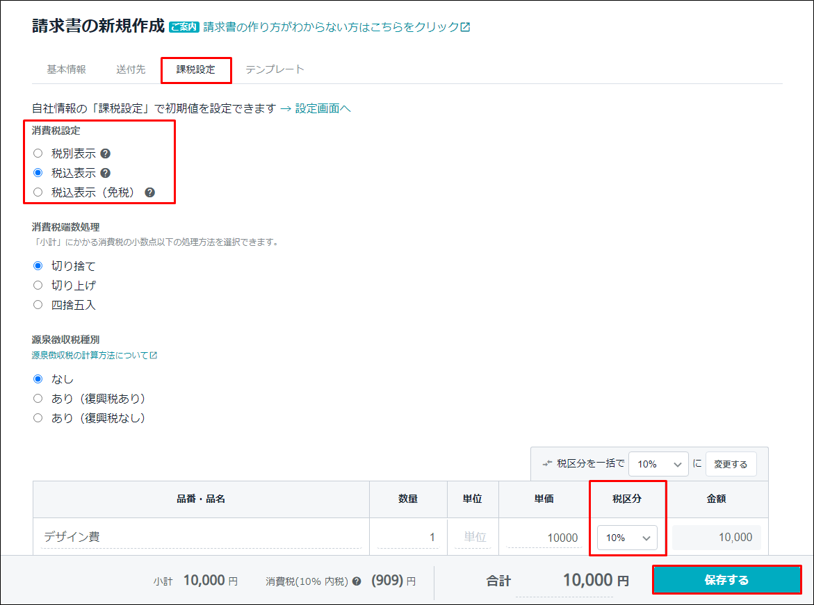
Task: Choose 切り上げ rounding option
Action: click(x=38, y=285)
